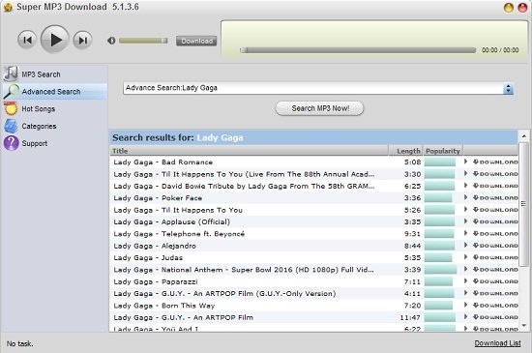Screen dimensions: 532x353
Task: Minimize the Super MP3 Download window
Action: click(x=508, y=8)
